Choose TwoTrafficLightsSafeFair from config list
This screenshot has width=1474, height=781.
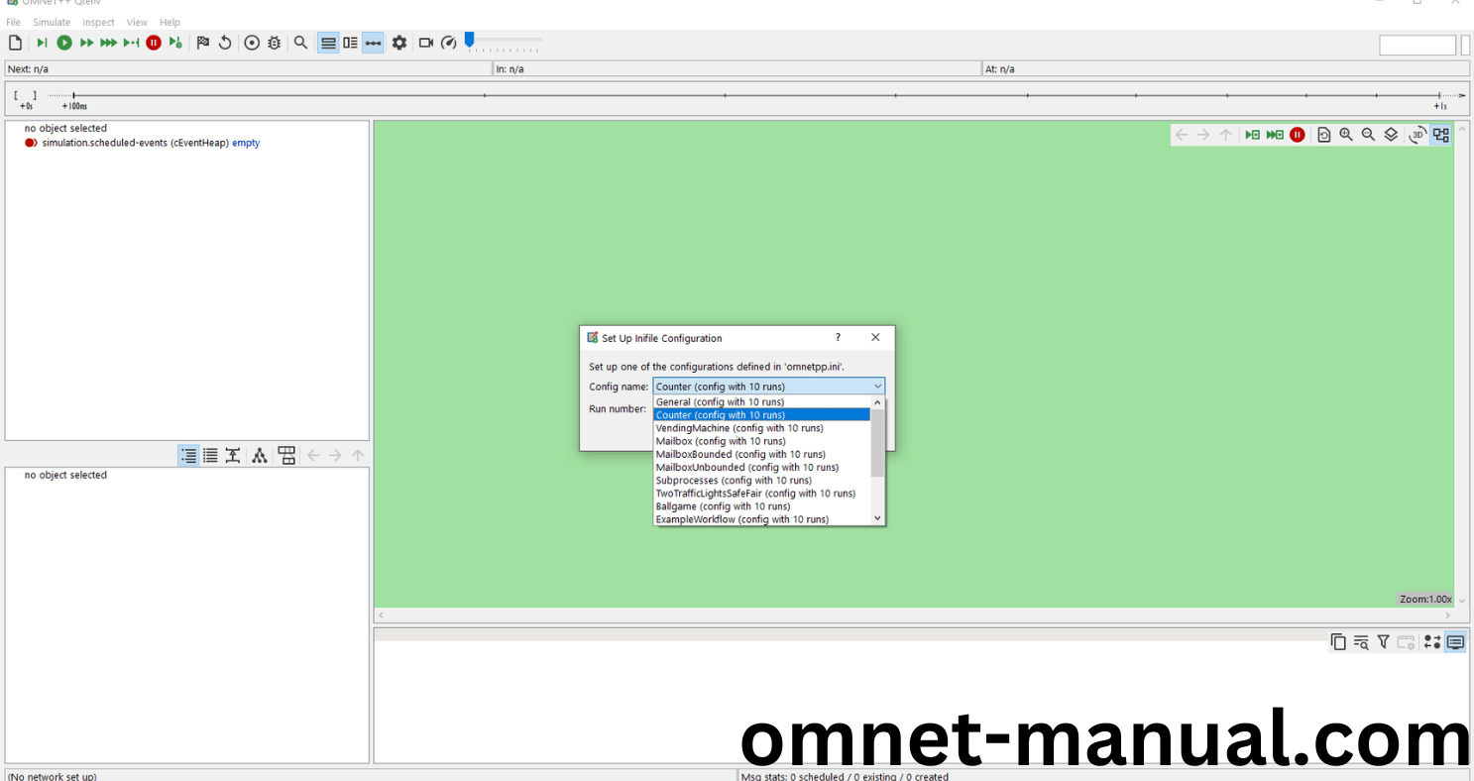click(754, 494)
